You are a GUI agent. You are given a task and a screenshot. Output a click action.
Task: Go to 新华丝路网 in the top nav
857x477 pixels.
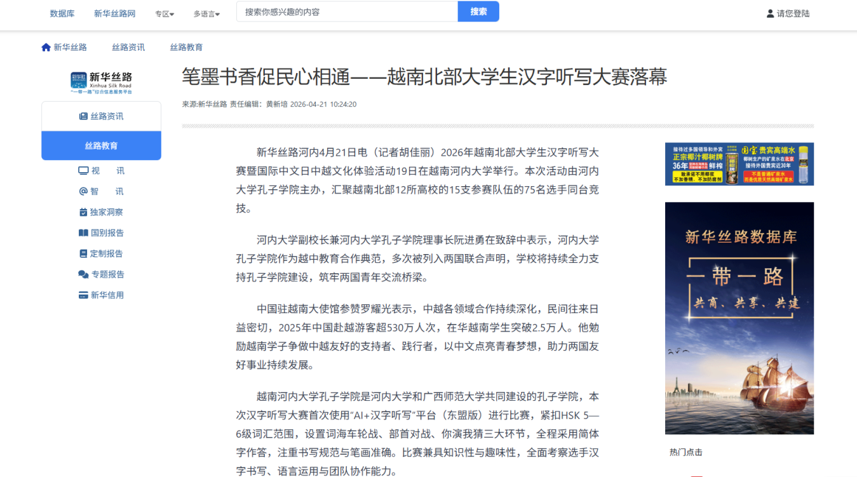(115, 13)
